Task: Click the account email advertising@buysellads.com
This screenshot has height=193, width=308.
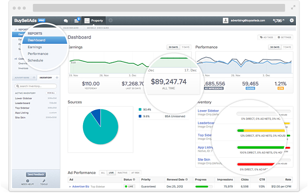Action: [248, 21]
